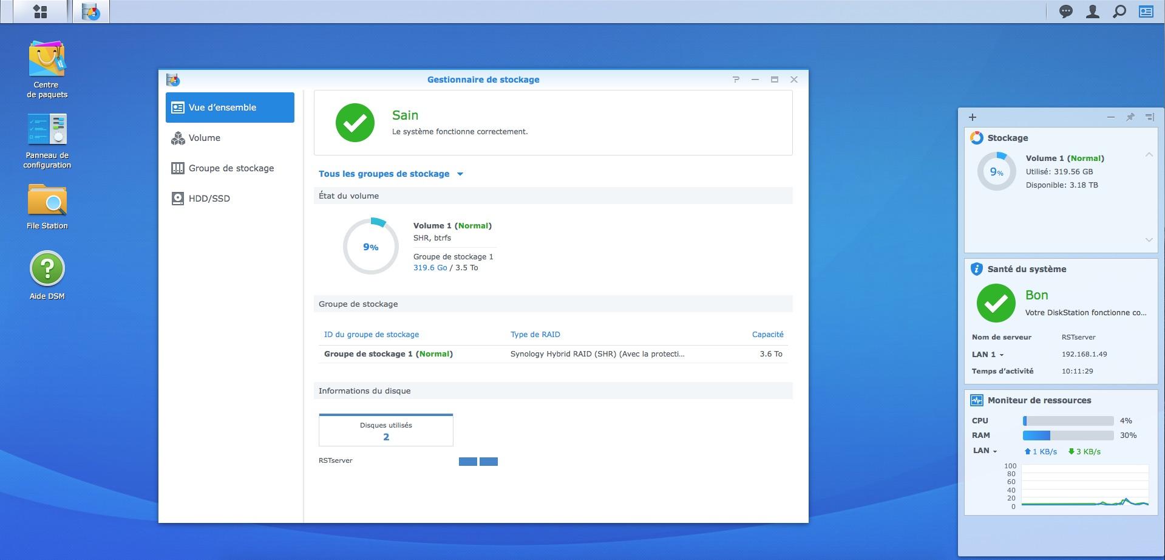Screen dimensions: 1165x560
Task: Open the notifications speech bubble icon
Action: tap(1065, 12)
